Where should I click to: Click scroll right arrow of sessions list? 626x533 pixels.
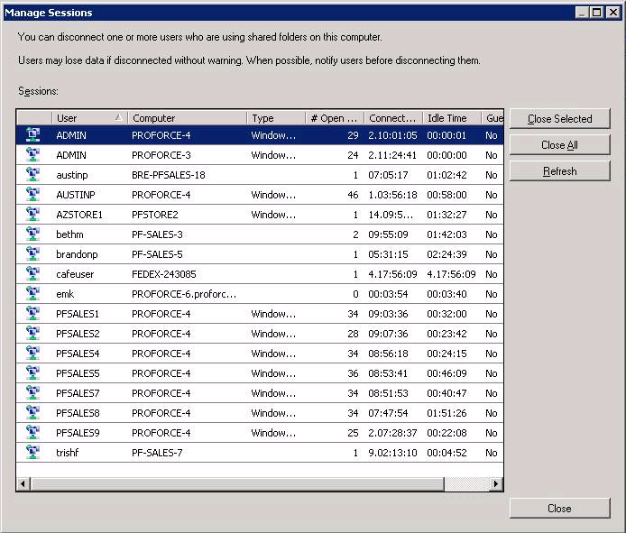click(496, 484)
